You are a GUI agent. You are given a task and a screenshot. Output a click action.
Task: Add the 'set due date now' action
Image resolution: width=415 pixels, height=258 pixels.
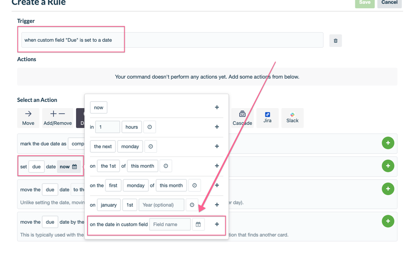tap(388, 166)
